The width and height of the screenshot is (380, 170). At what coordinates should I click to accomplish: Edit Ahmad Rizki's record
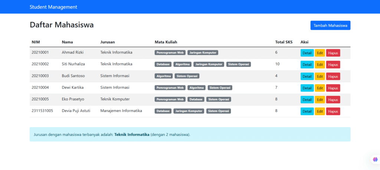point(320,53)
